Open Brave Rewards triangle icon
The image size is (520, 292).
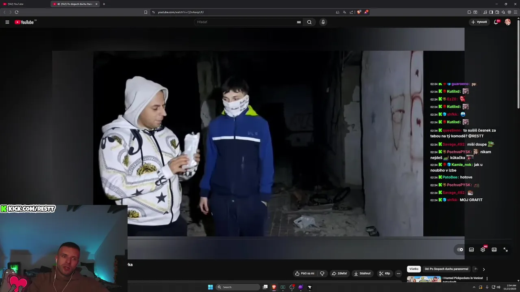coord(366,12)
